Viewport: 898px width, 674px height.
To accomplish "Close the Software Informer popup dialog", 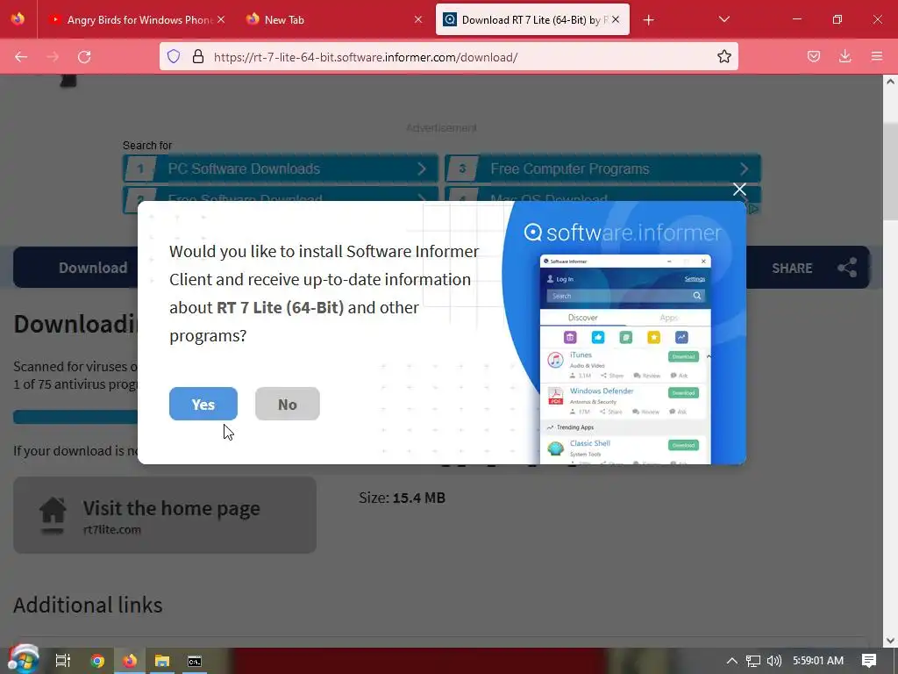I will tap(739, 190).
